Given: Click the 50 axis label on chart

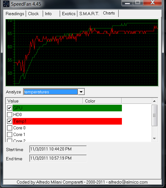Looking at the screenshot, I should tap(10, 73).
